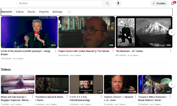Play Teutonic Zionism thumbnail
Viewport: 177px width, 106px height.
121,84
